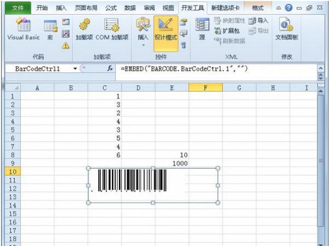Open Macro Security warning icon

[66, 45]
